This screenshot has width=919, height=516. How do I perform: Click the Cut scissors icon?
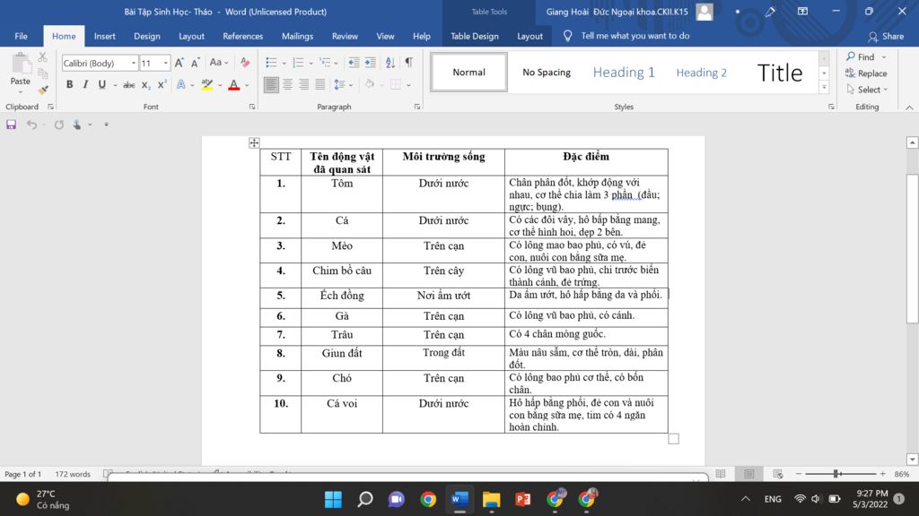(43, 57)
